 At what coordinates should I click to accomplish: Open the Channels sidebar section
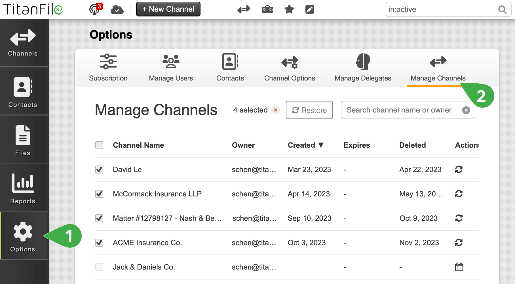pyautogui.click(x=23, y=43)
